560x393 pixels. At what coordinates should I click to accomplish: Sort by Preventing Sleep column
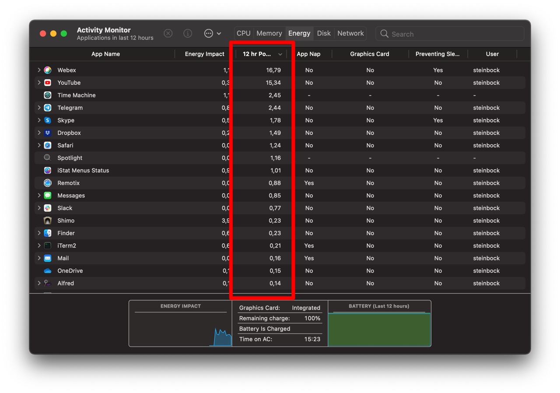[x=437, y=54]
